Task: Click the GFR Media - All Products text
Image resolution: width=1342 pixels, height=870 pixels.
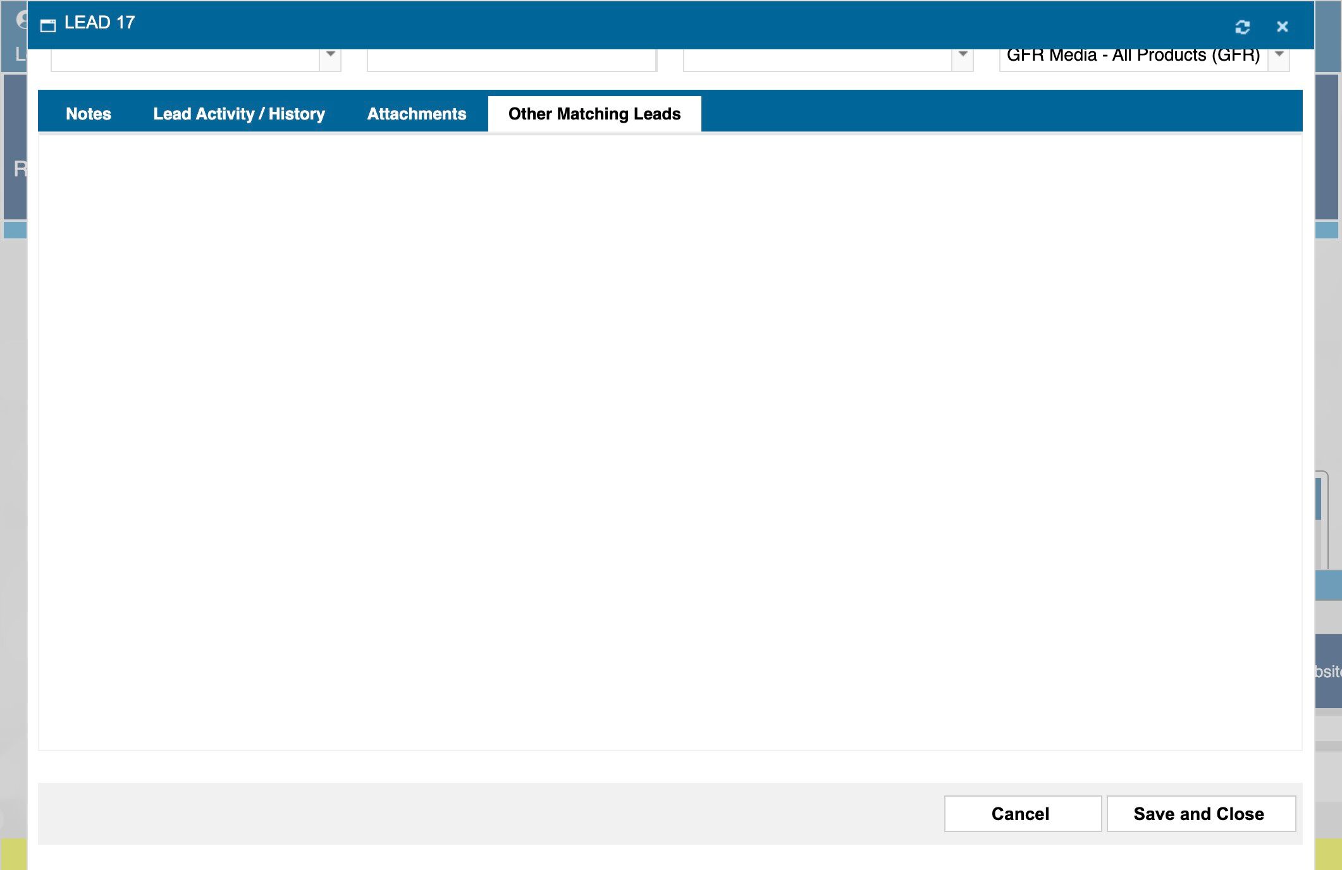Action: [1133, 57]
